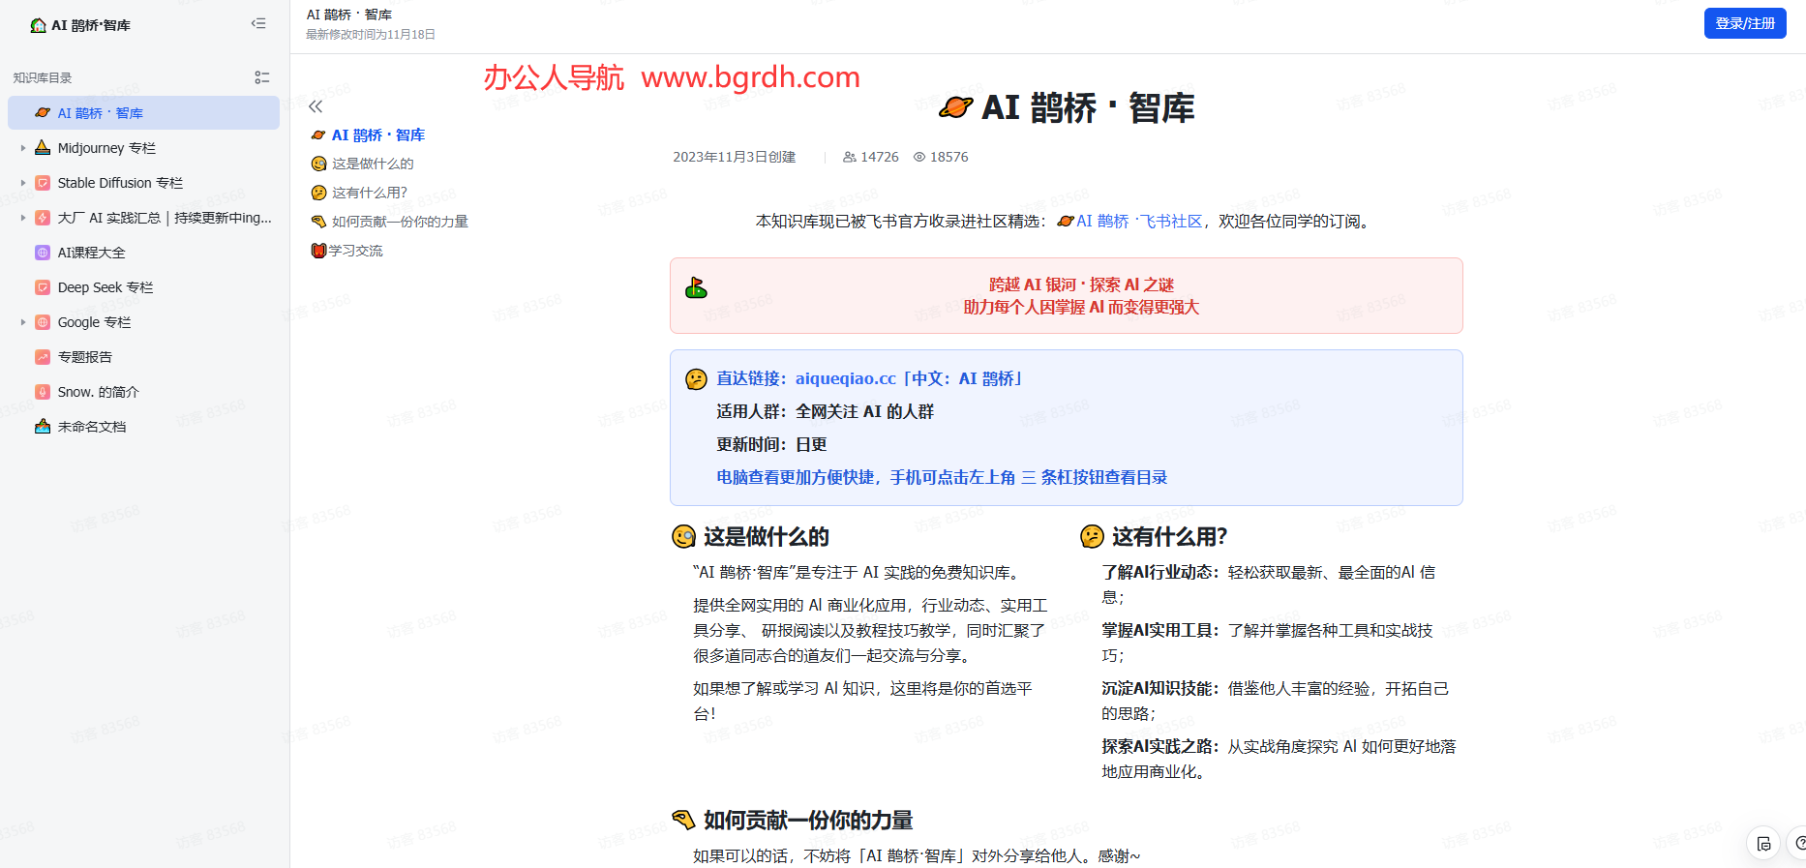Click the view count eye icon 18576
Screen dimensions: 1806x868
[x=919, y=157]
